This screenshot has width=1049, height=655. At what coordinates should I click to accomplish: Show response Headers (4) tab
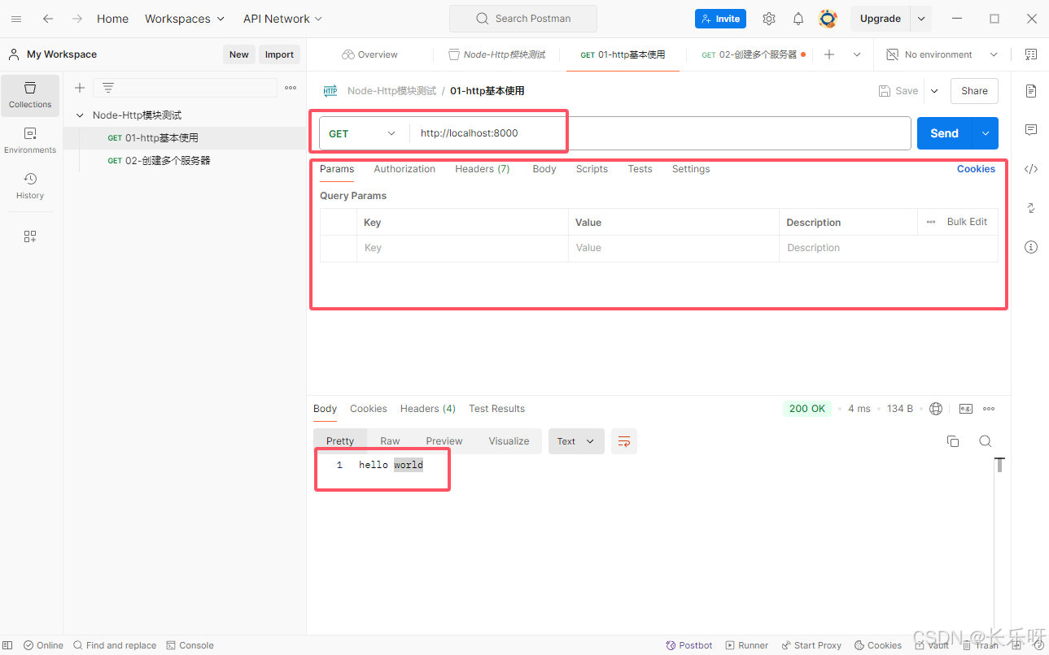coord(427,409)
